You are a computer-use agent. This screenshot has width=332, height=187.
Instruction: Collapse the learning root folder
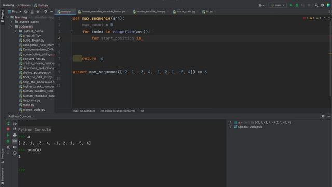tap(8, 17)
